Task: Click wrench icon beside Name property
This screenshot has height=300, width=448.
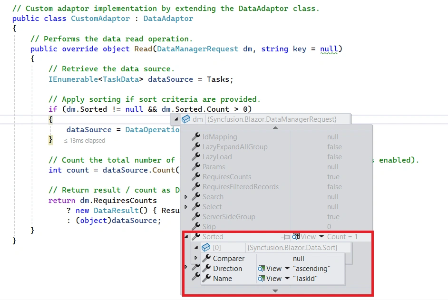Action: [x=206, y=278]
